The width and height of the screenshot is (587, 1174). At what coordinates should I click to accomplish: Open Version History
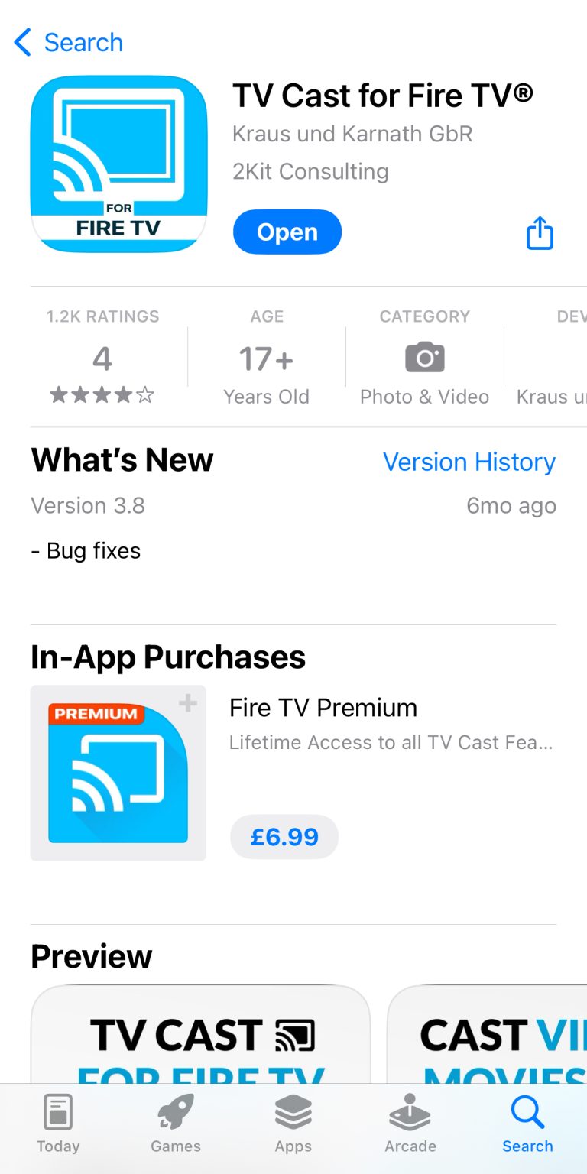(x=469, y=462)
